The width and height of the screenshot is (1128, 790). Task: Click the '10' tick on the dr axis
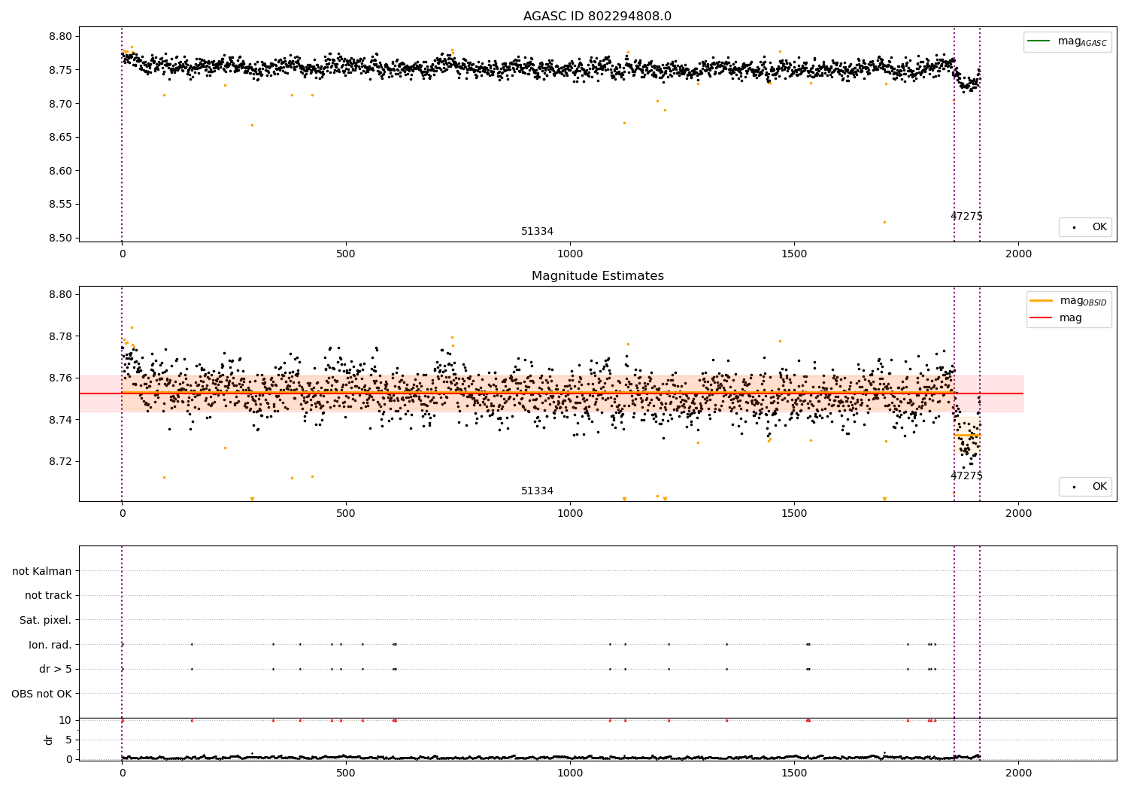point(65,720)
